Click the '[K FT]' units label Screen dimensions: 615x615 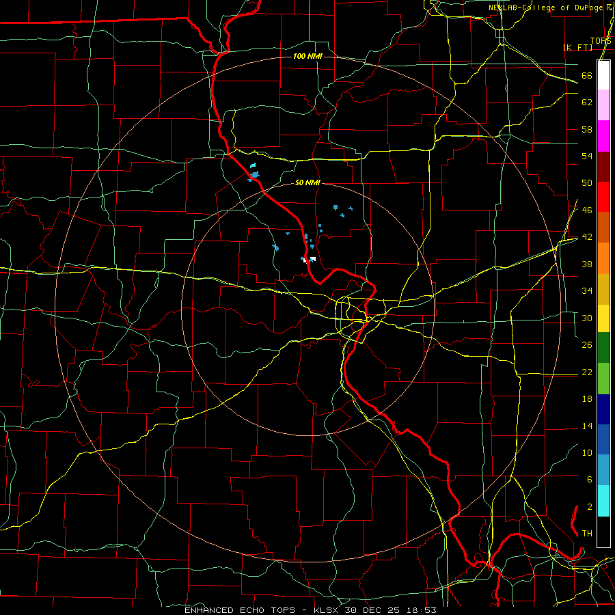click(x=577, y=47)
